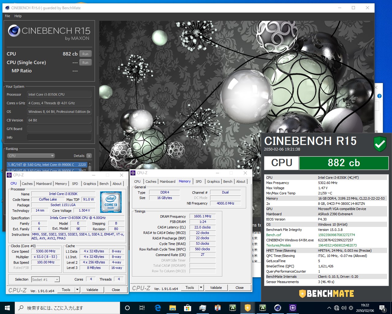The width and height of the screenshot is (392, 314).
Task: Open Mainboard tab in CPU-Z CPU window
Action: pyautogui.click(x=44, y=184)
